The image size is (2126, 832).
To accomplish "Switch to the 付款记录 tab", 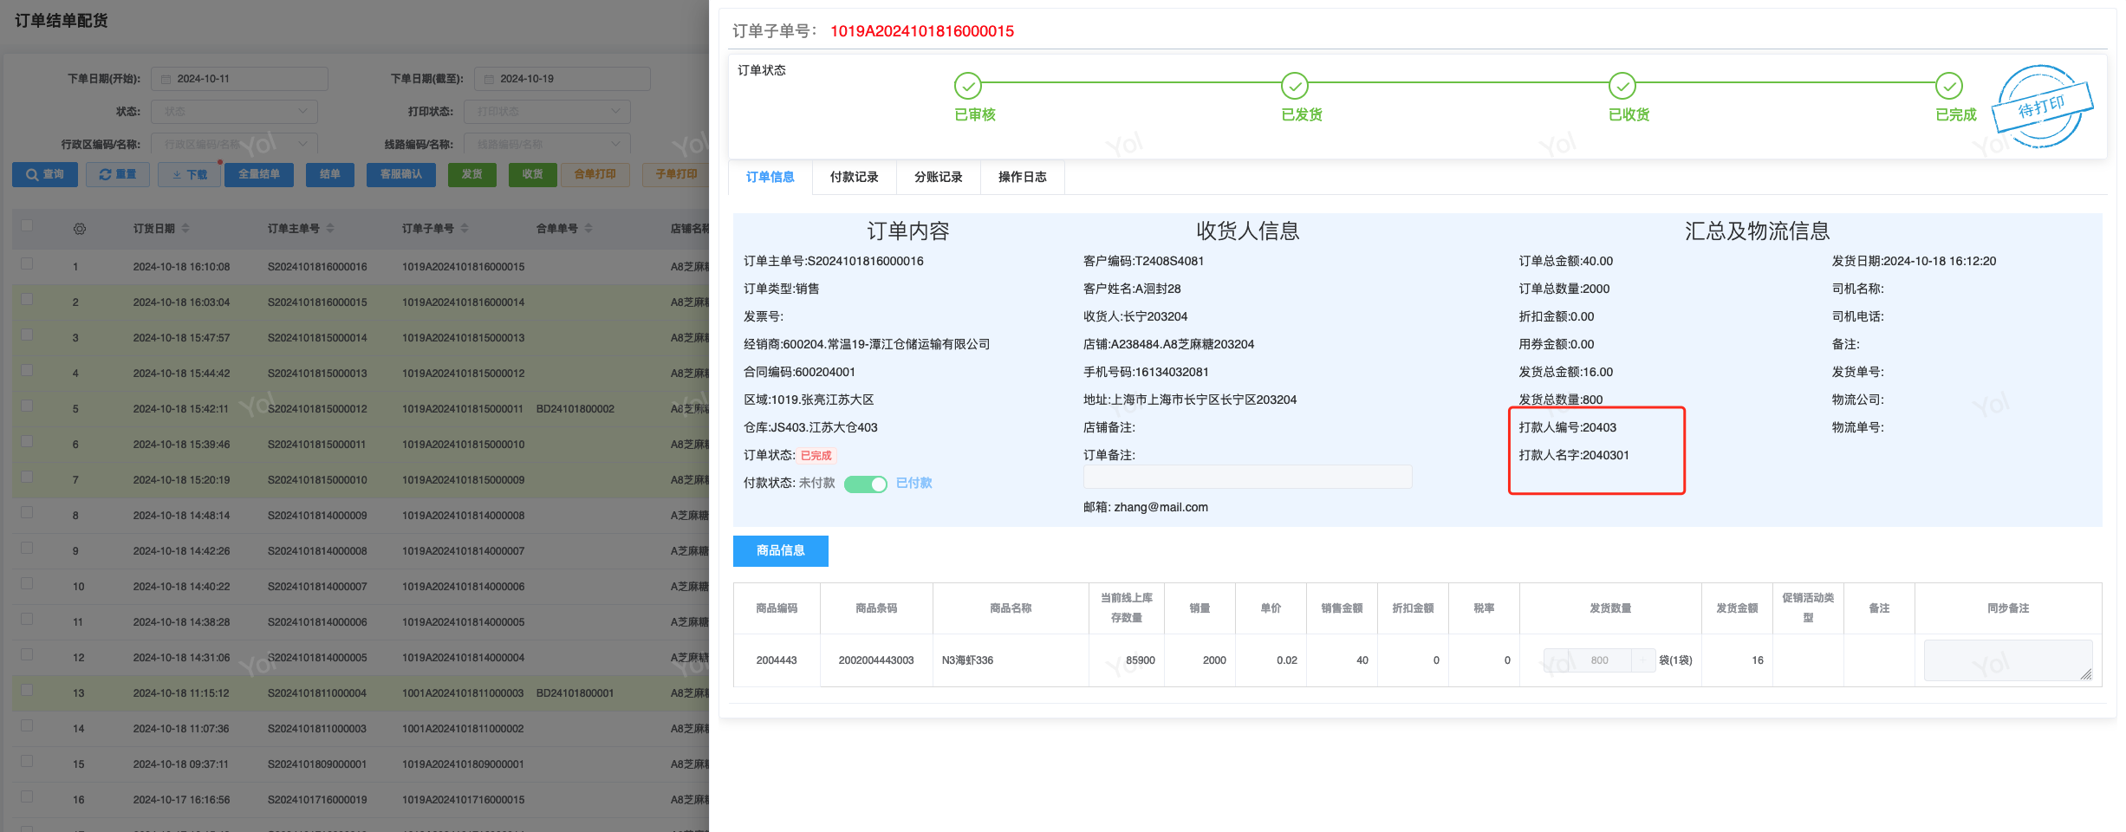I will click(x=854, y=177).
